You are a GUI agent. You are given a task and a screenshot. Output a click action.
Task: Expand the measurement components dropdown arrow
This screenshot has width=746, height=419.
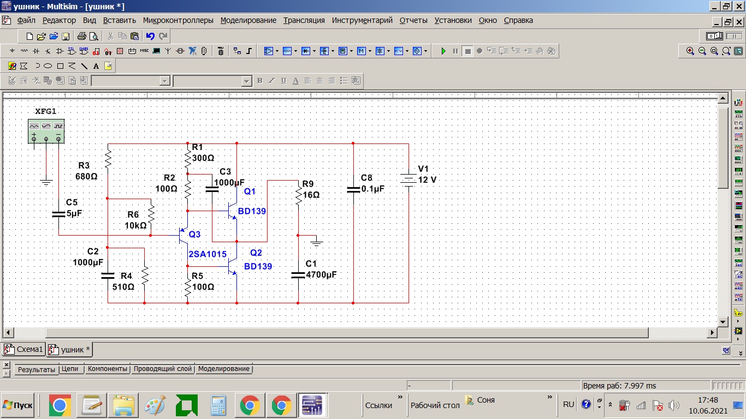click(351, 51)
